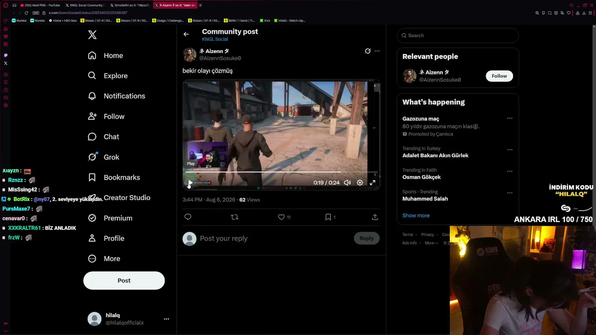Click the repost icon under the post
Screen dimensions: 596x335
(235, 217)
